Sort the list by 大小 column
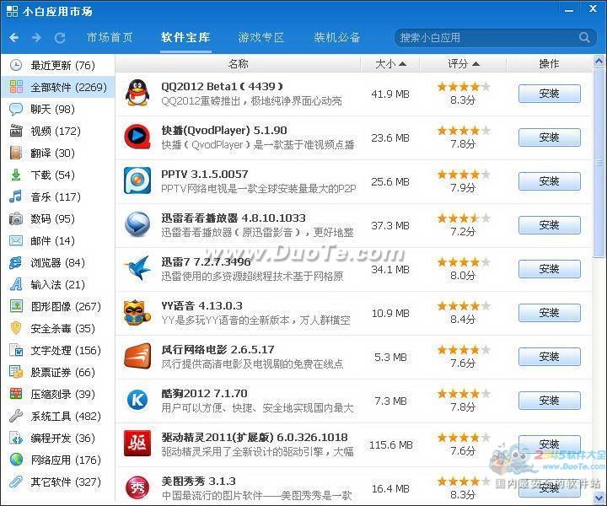The height and width of the screenshot is (506, 607). 390,63
